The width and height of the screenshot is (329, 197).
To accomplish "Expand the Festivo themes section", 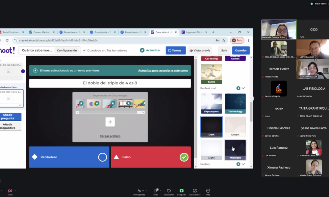I will point(243,164).
